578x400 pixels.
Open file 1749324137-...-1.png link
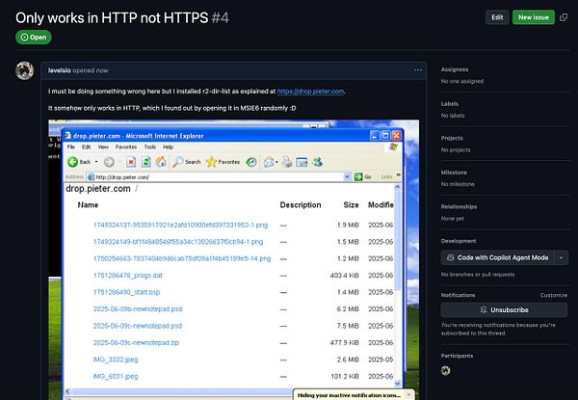pos(180,225)
